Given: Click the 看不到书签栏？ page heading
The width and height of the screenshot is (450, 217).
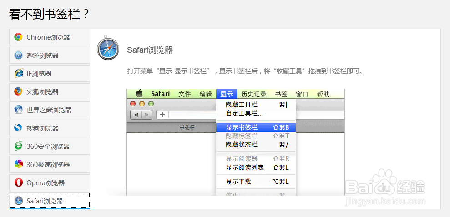Looking at the screenshot, I should (x=49, y=14).
